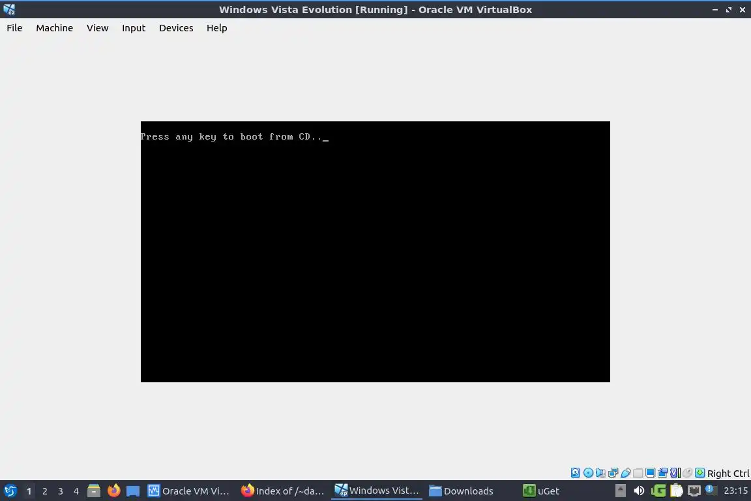The width and height of the screenshot is (751, 501).
Task: Switch to Oracle VM VirtualBox Manager window
Action: 188,491
